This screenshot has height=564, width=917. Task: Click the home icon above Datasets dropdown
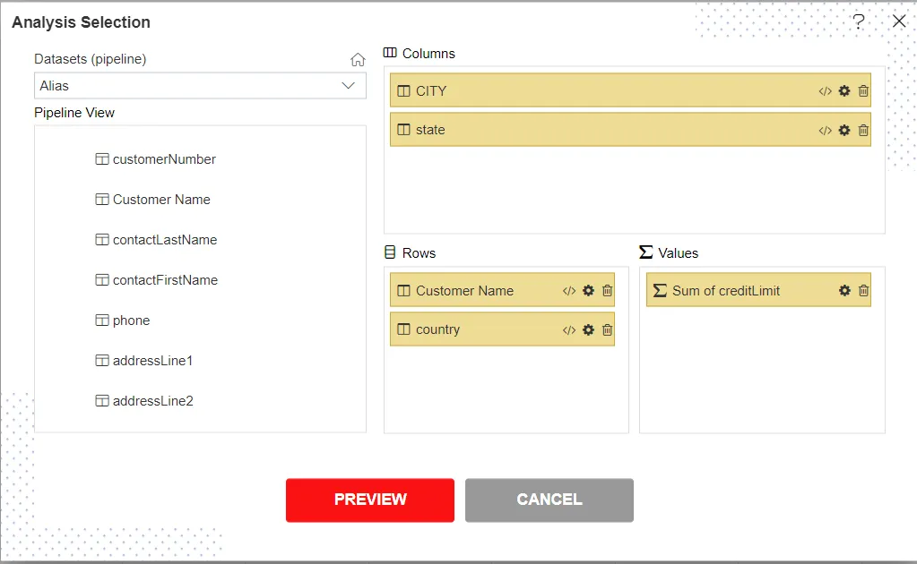358,60
